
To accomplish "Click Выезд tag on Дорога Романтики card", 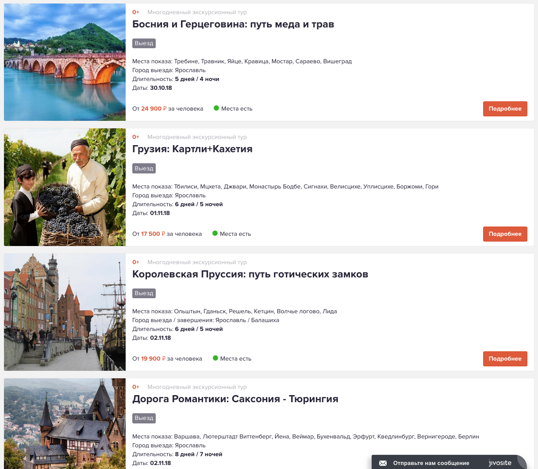I will click(x=144, y=418).
